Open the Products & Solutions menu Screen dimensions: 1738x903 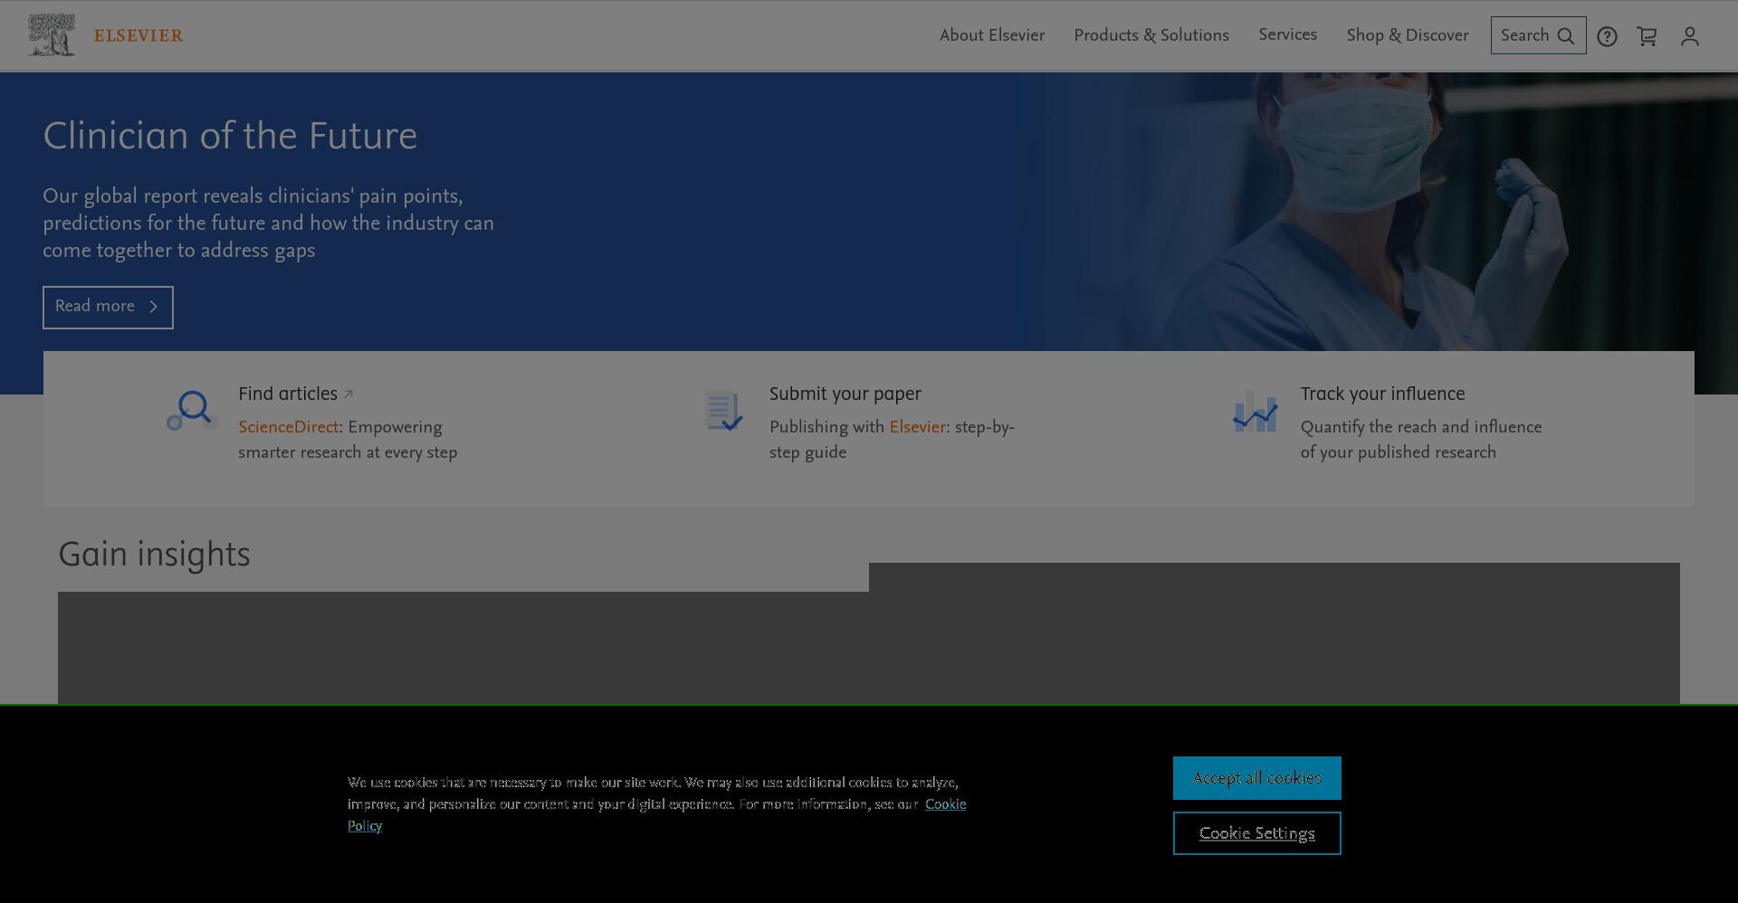pos(1151,35)
